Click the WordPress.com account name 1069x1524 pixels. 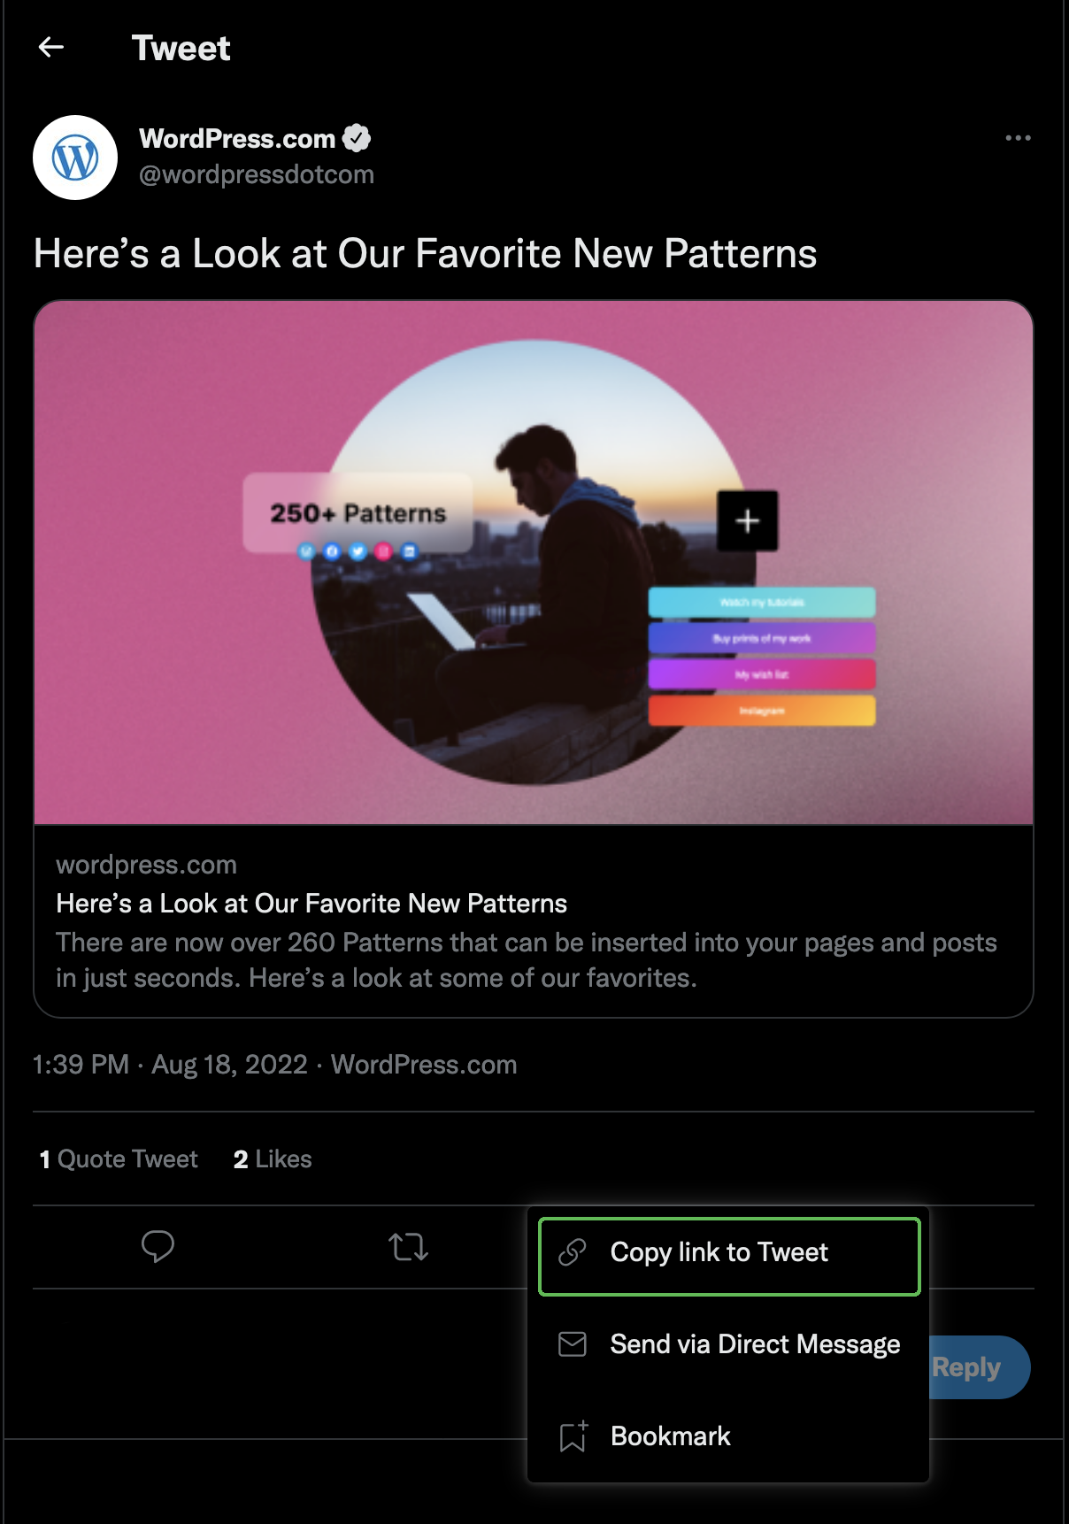(x=237, y=139)
